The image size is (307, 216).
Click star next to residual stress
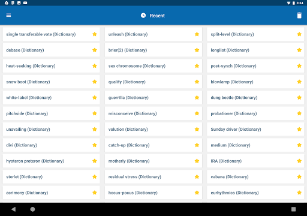click(197, 176)
